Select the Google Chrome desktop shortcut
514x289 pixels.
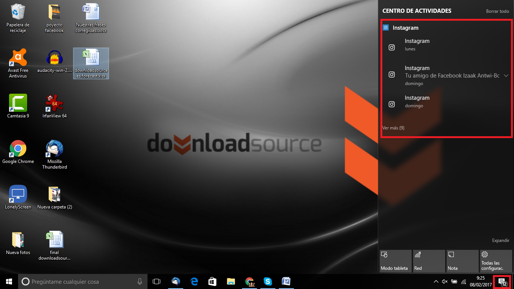click(18, 152)
